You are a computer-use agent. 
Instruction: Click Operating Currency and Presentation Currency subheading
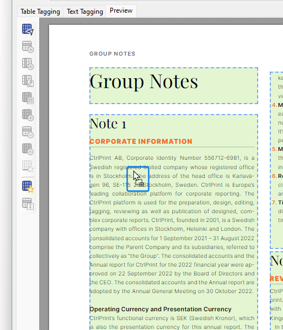pos(161,309)
